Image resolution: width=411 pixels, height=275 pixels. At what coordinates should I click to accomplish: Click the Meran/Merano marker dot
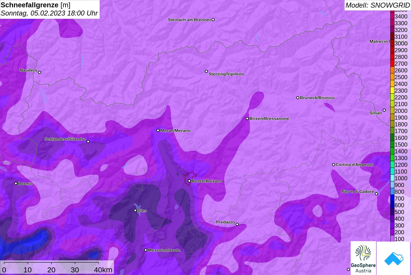(158, 130)
